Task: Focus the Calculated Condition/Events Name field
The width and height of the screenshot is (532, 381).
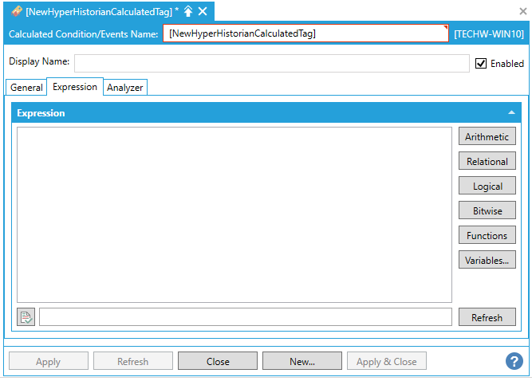Action: coord(305,33)
